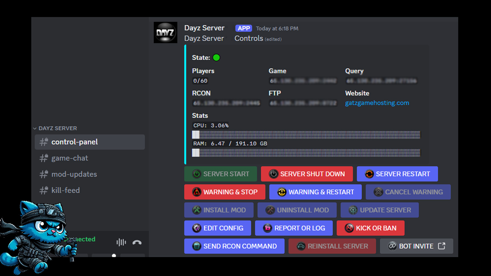Click the CANCEL WARNING button
Screen dimensions: 491x276
tap(408, 192)
